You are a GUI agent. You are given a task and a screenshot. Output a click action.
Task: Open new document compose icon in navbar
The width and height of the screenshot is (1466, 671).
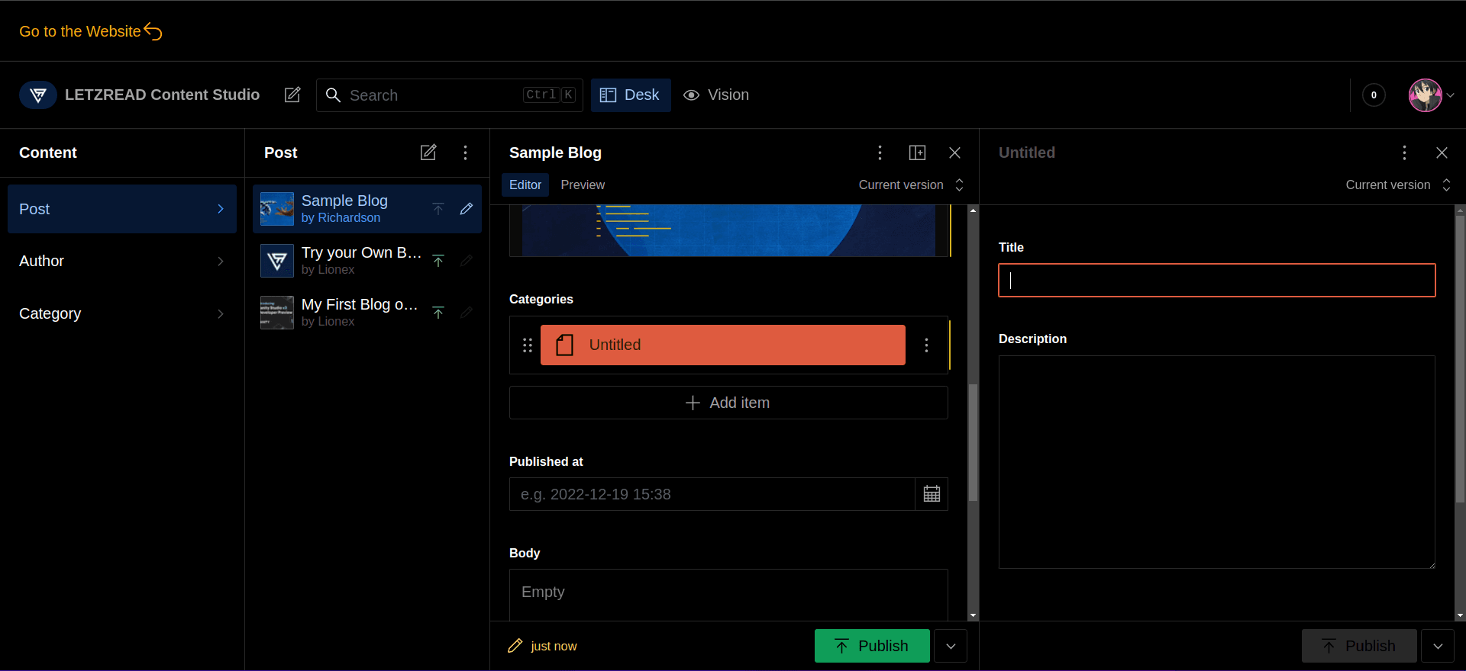coord(292,95)
